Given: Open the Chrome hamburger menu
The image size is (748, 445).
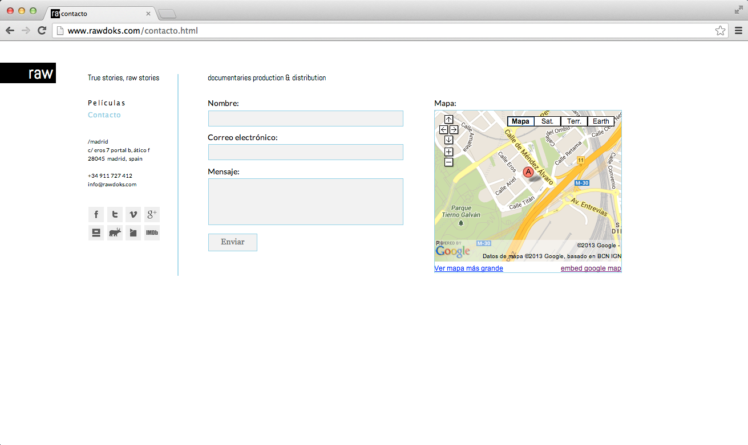Looking at the screenshot, I should pos(738,30).
